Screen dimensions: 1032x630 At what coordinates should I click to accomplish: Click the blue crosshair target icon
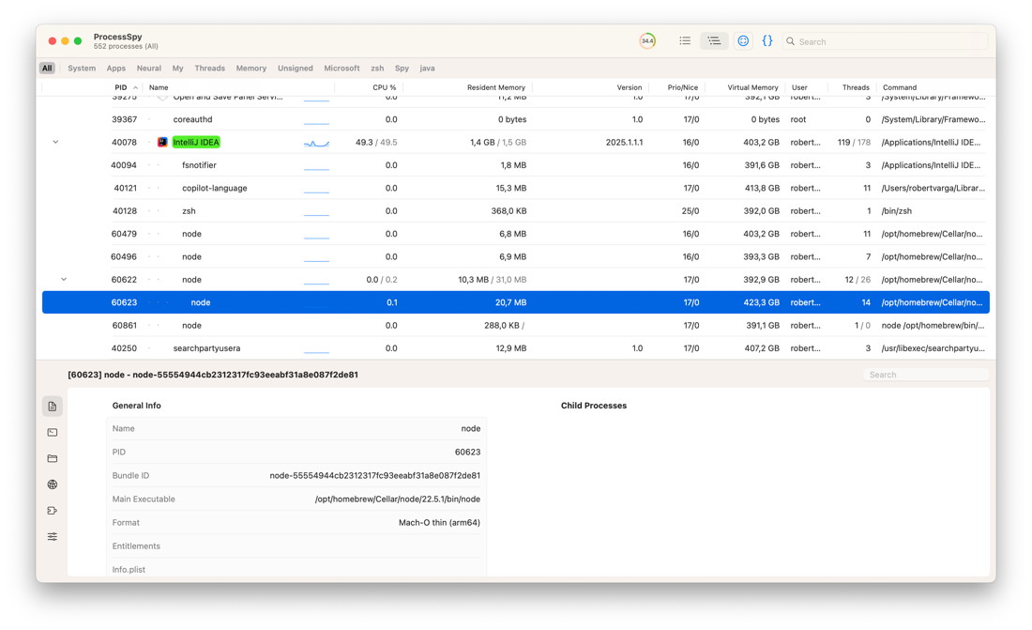click(743, 41)
